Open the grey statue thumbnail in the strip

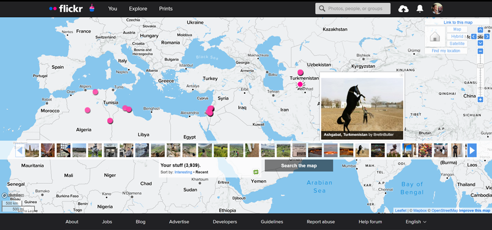95,150
